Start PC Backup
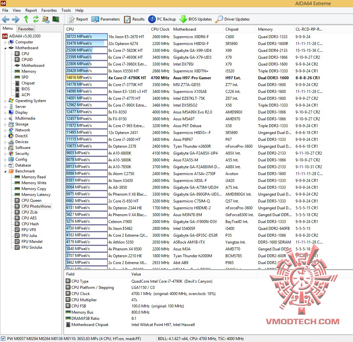 pyautogui.click(x=162, y=19)
